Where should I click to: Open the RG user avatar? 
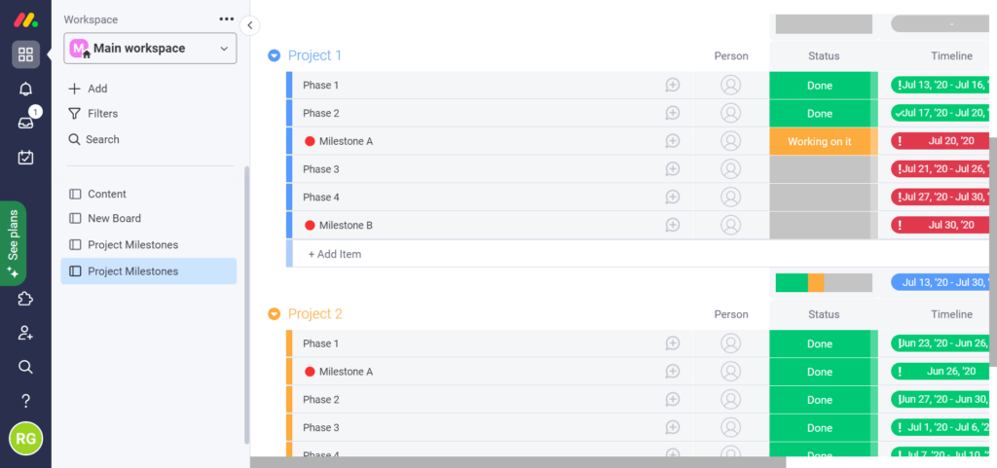(x=25, y=438)
